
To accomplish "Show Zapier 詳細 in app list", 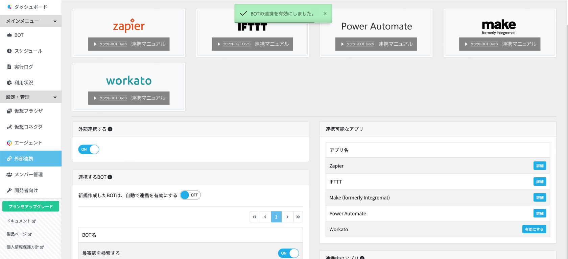I will point(540,166).
